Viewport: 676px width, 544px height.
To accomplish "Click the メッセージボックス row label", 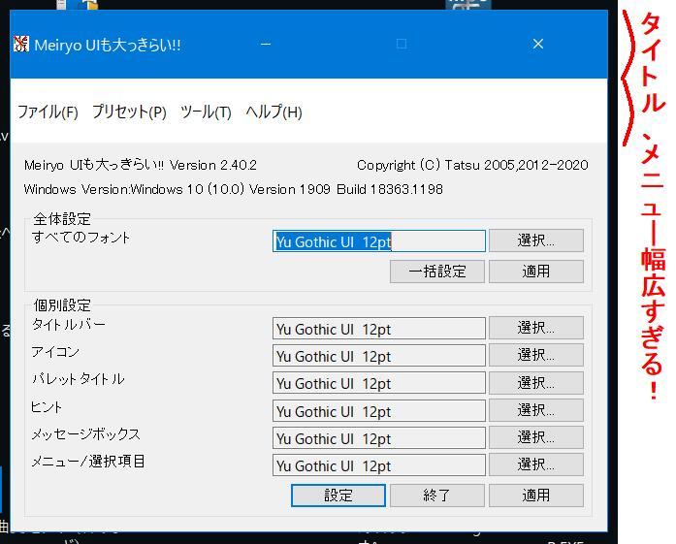I will coord(85,434).
